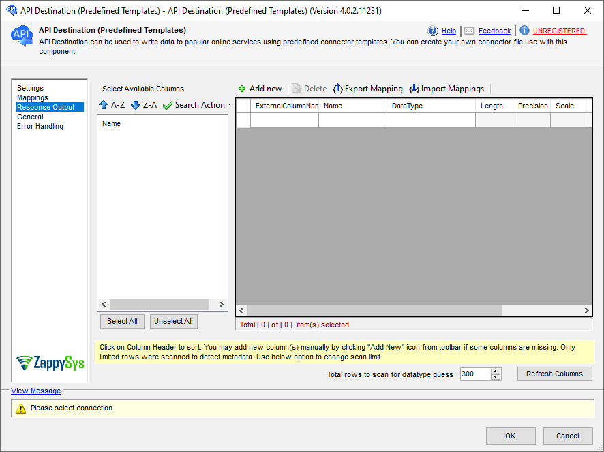Open the Error Handling tab
Screen dimensions: 604x452
pos(40,126)
